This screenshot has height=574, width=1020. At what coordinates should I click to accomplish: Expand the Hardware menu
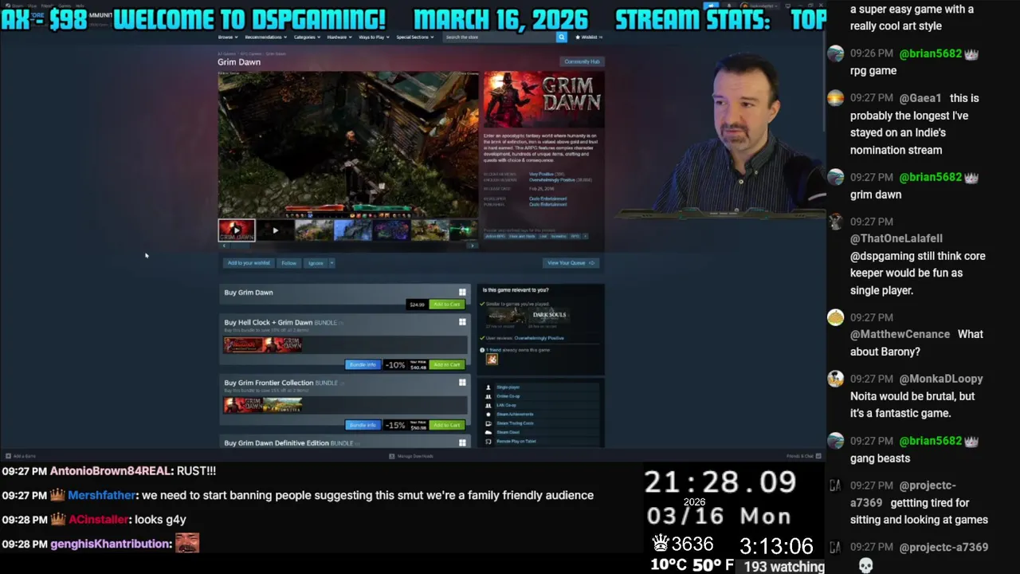339,37
